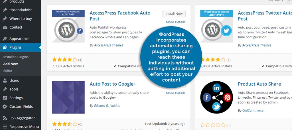Click the Facebook plugin description text
The image size is (292, 130).
(116, 32)
